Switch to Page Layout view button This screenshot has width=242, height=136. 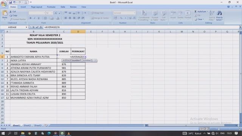pos(204,129)
